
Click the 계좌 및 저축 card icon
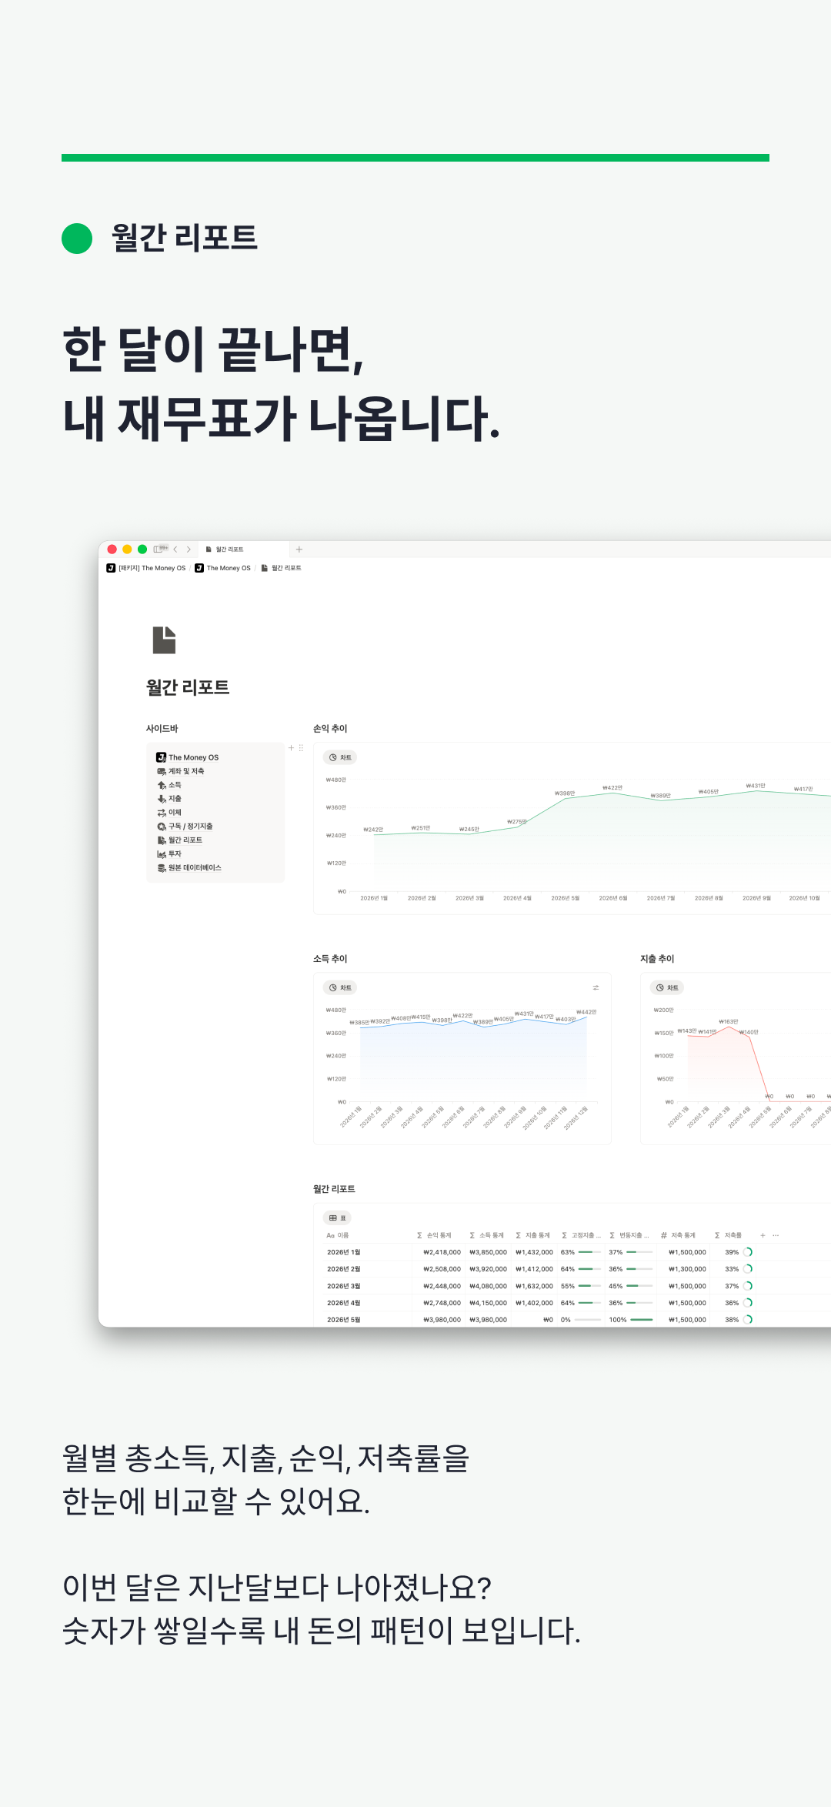(x=162, y=771)
